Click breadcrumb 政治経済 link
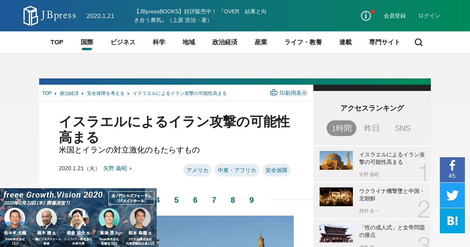 (69, 93)
